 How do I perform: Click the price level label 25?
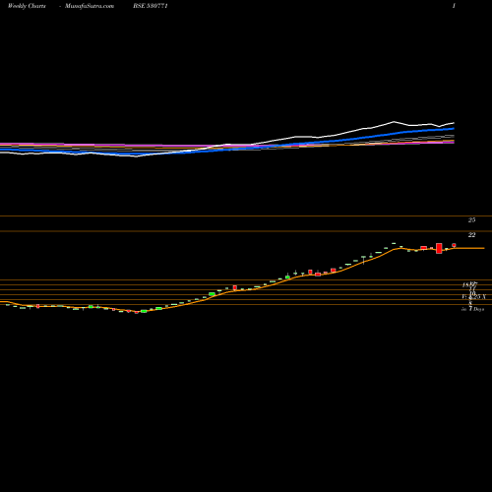(471, 220)
